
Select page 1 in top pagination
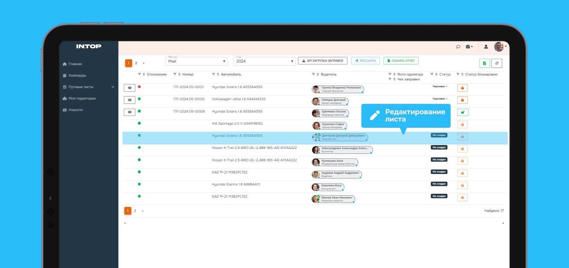point(129,63)
